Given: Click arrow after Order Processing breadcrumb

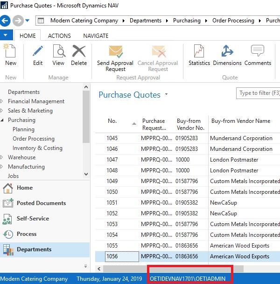Looking at the screenshot, I should click(260, 21).
